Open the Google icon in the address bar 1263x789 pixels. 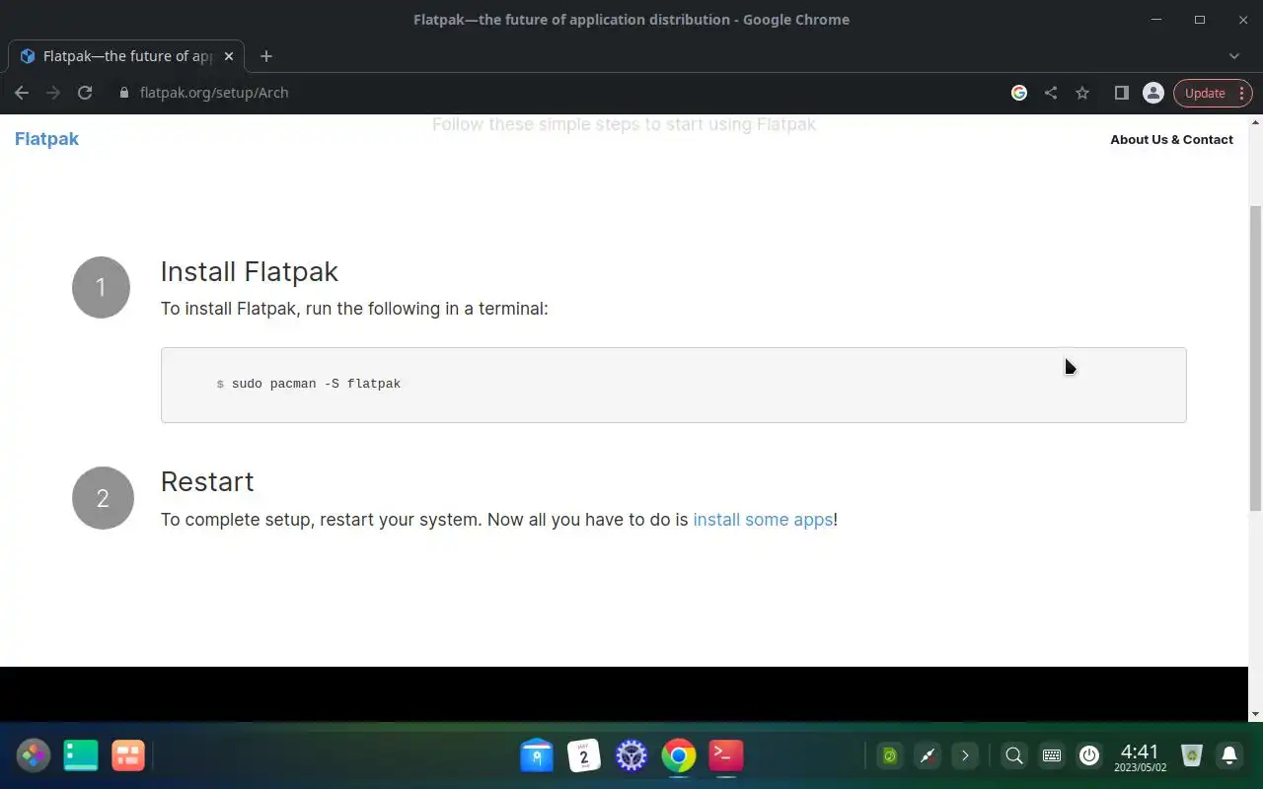pyautogui.click(x=1019, y=93)
